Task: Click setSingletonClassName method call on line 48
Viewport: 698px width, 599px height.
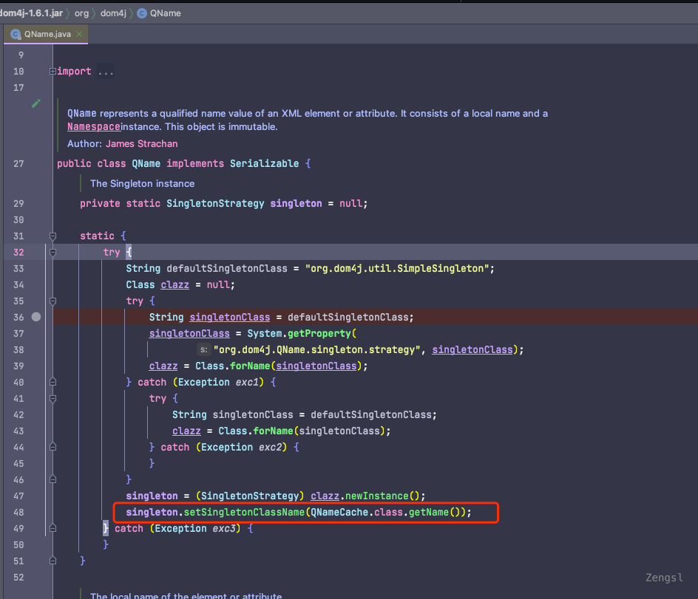Action: tap(245, 512)
